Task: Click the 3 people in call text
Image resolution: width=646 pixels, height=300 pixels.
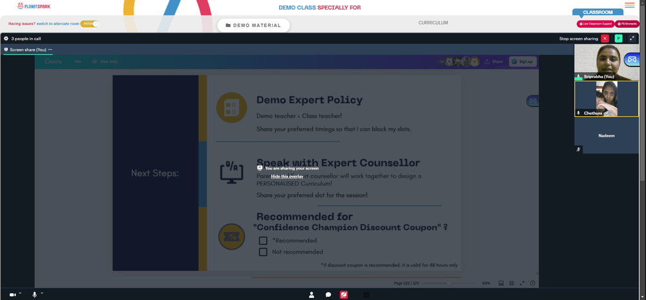Action: click(x=26, y=39)
